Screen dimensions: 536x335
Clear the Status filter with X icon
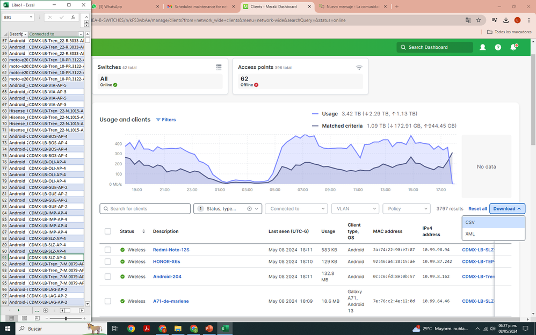coord(249,209)
